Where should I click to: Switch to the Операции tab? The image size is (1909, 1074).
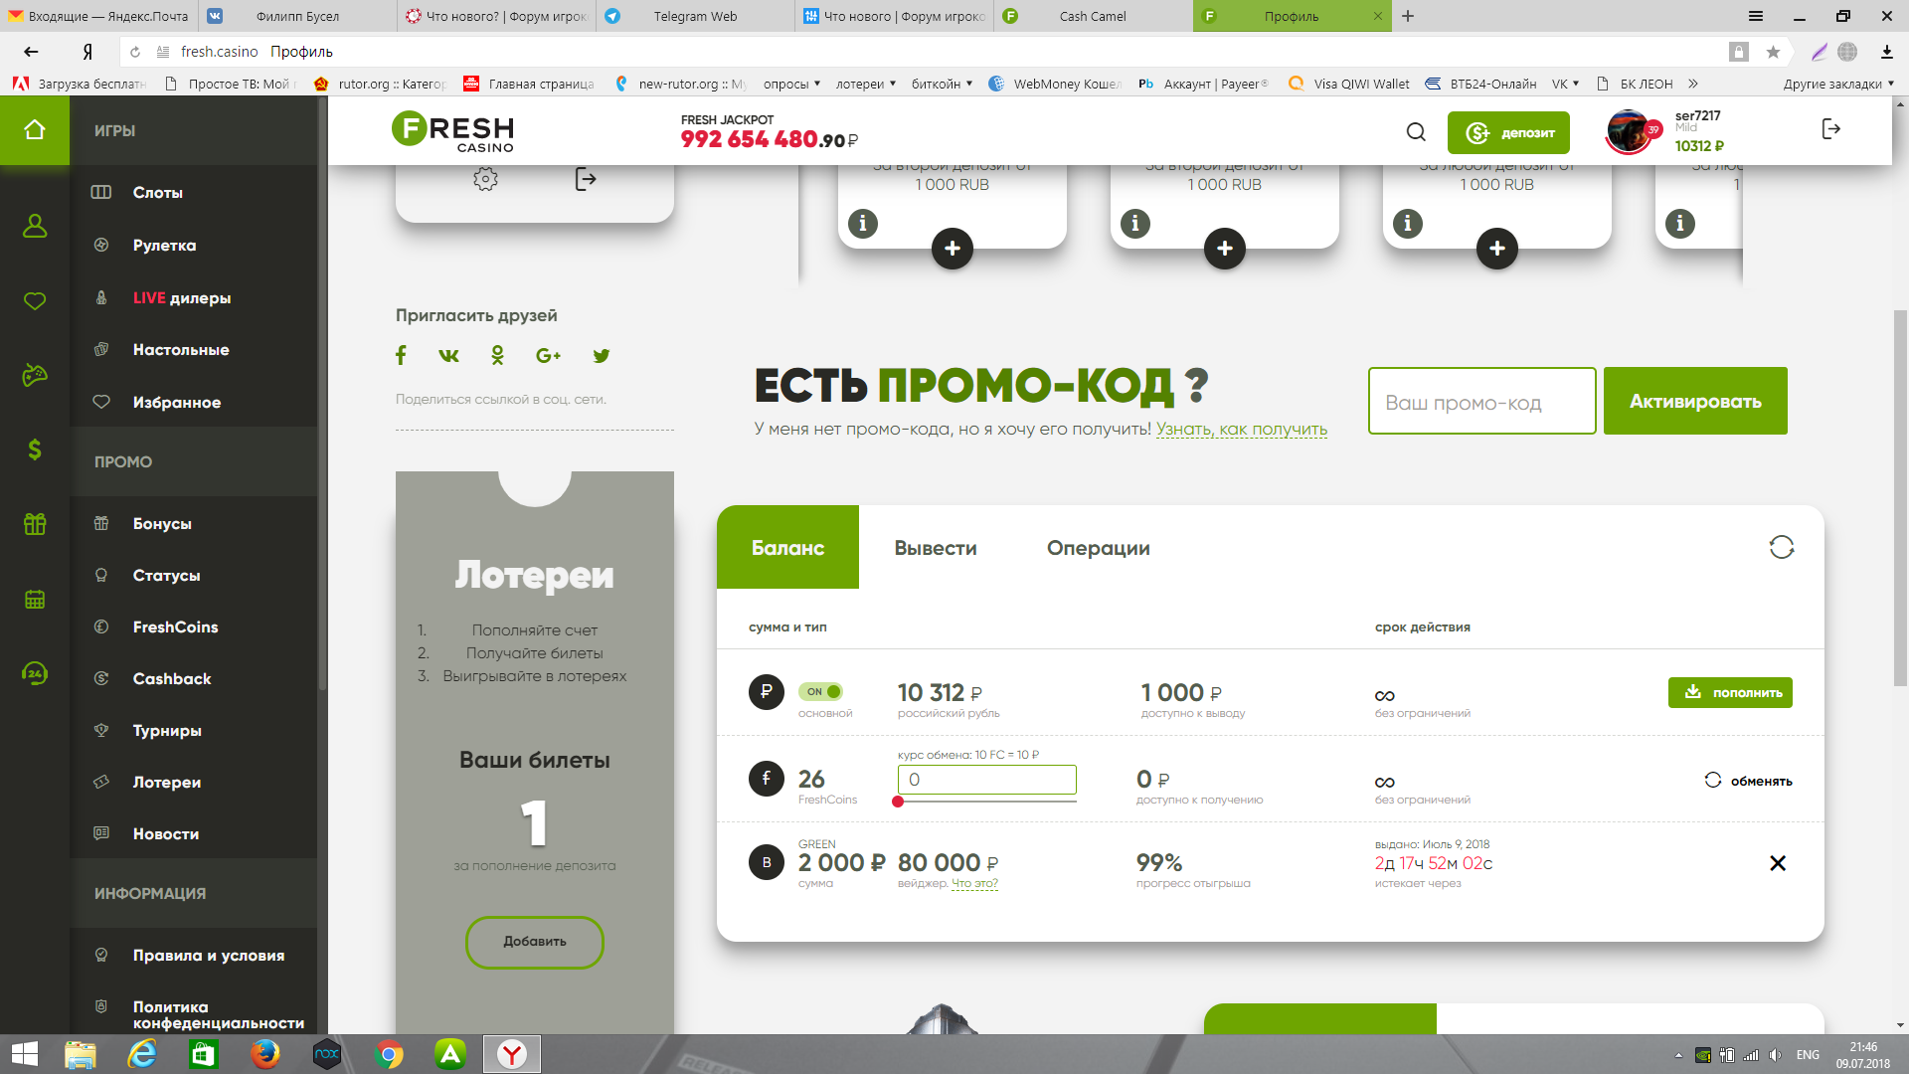pyautogui.click(x=1098, y=548)
